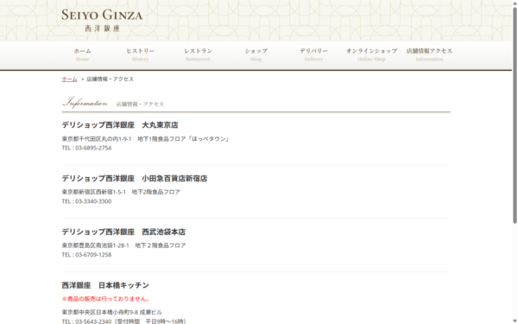The width and height of the screenshot is (518, 324).
Task: Click breadcrumb text 店舗情報・アクセス
Action: (x=110, y=79)
